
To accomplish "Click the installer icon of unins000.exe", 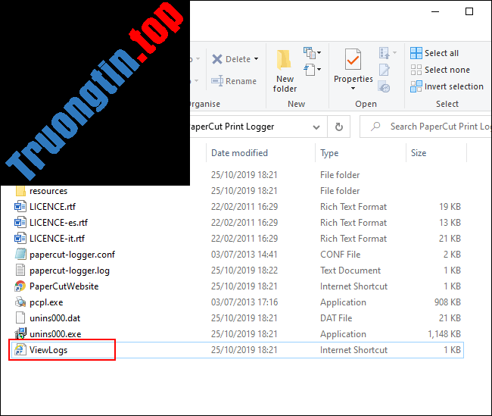I will tap(20, 333).
